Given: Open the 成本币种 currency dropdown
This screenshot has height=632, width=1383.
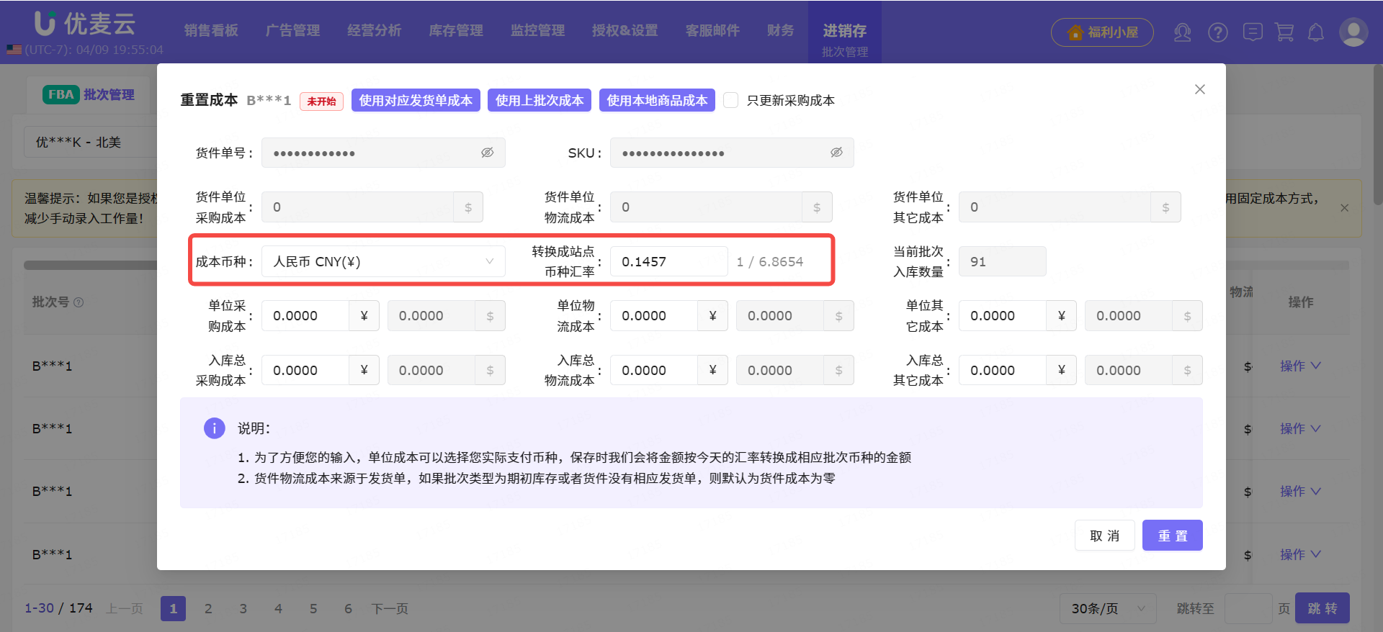Looking at the screenshot, I should pyautogui.click(x=382, y=261).
